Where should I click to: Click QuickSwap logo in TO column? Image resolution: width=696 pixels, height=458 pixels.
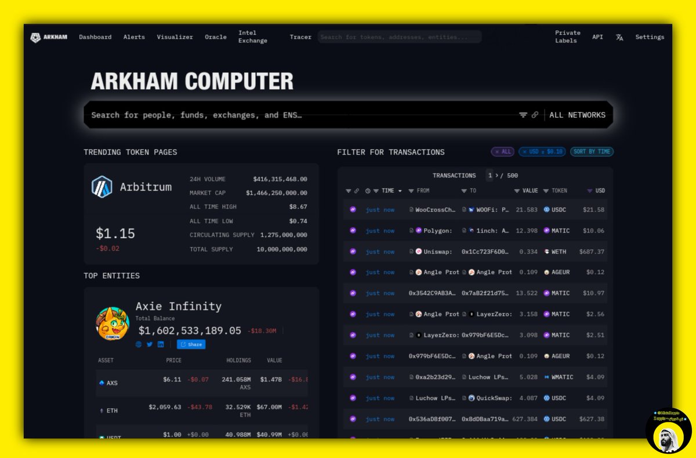pos(472,398)
